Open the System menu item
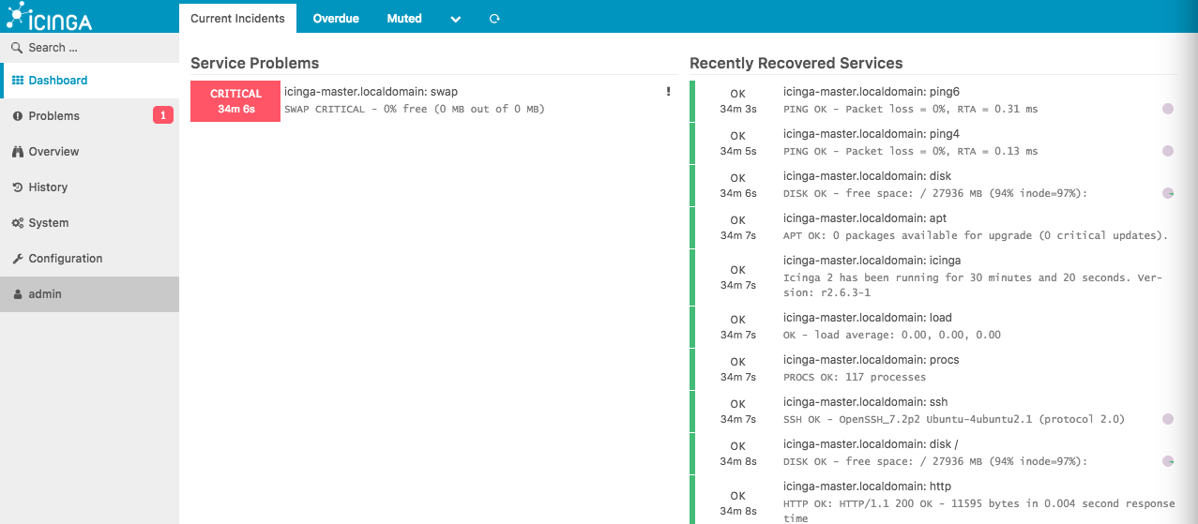The image size is (1198, 524). [x=89, y=223]
